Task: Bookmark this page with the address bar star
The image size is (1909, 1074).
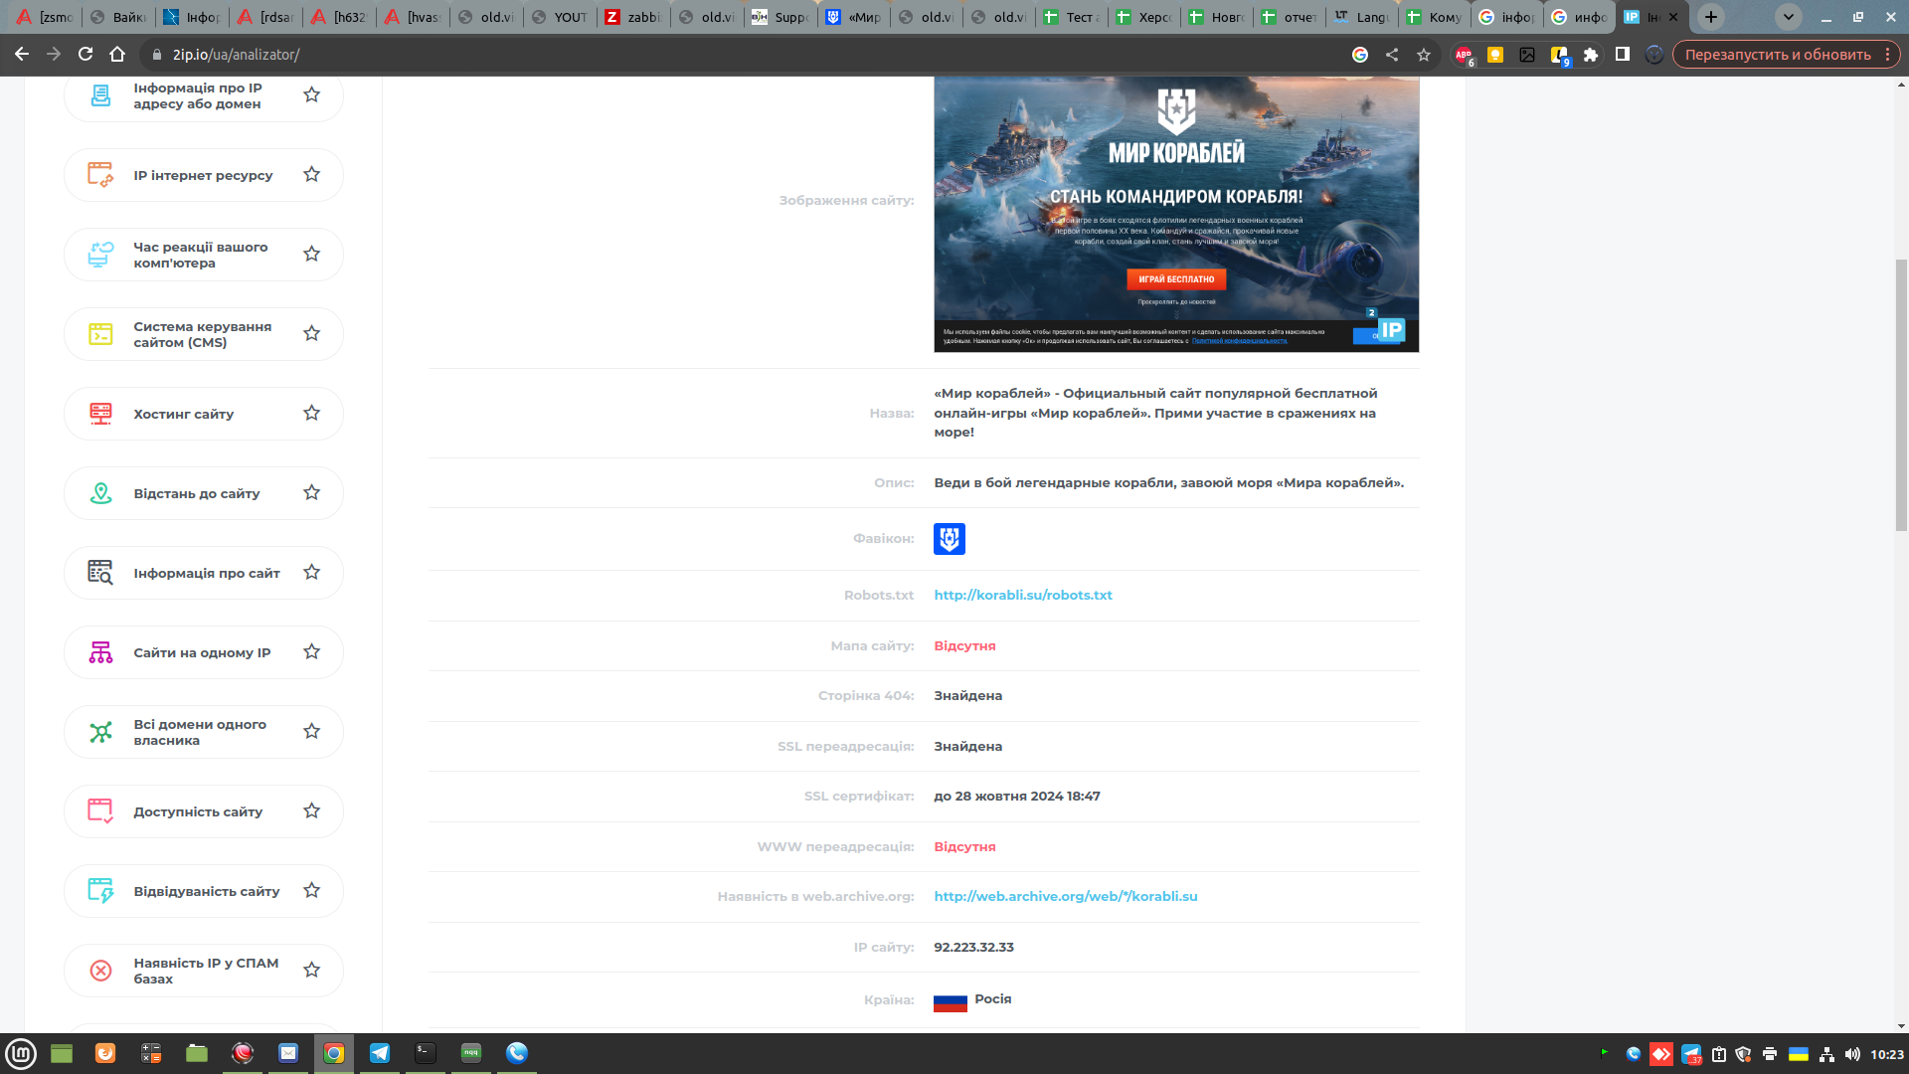Action: click(1424, 55)
